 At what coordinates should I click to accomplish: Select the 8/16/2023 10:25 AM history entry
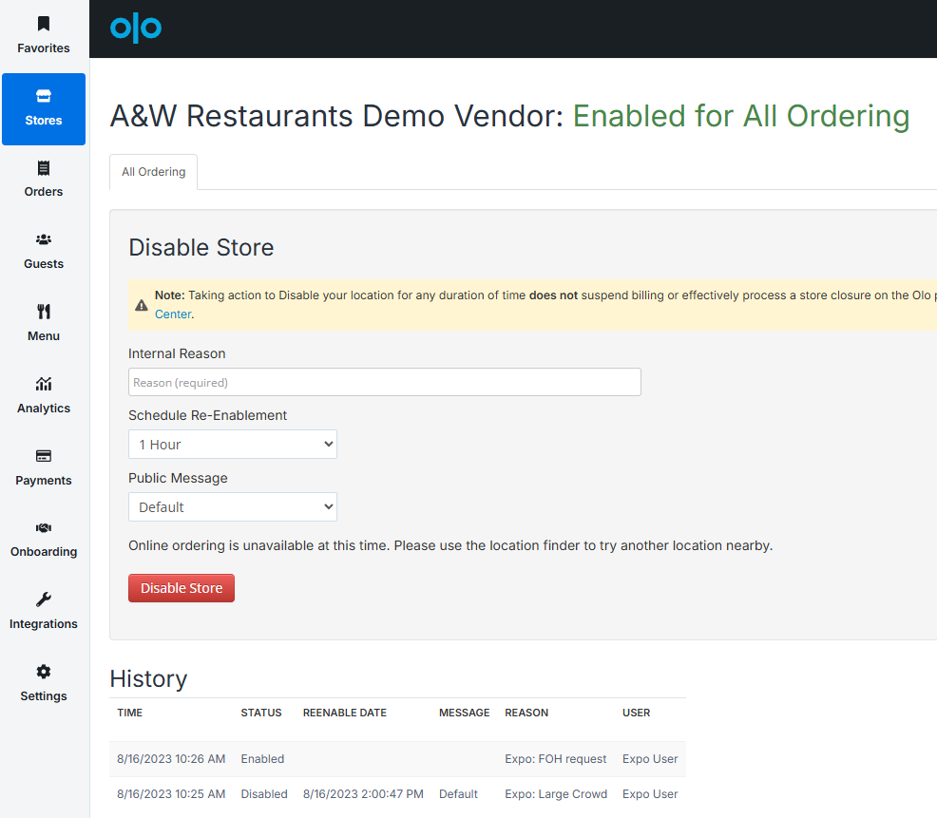[397, 794]
